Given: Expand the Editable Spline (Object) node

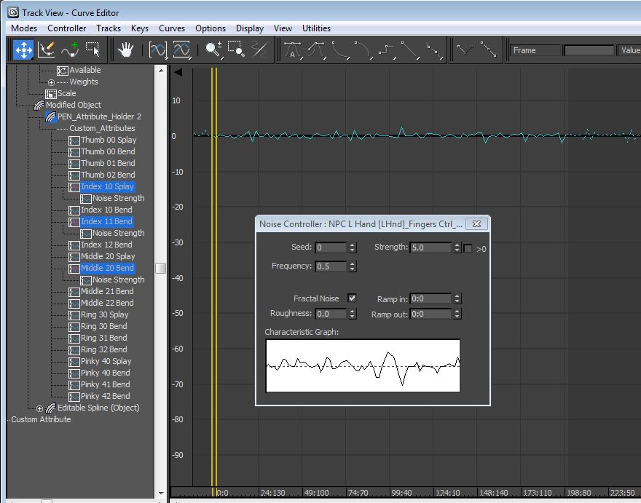Looking at the screenshot, I should pyautogui.click(x=41, y=408).
